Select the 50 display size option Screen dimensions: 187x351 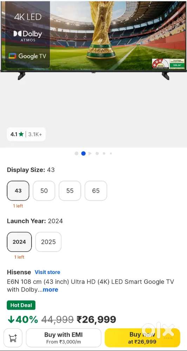[x=44, y=191]
